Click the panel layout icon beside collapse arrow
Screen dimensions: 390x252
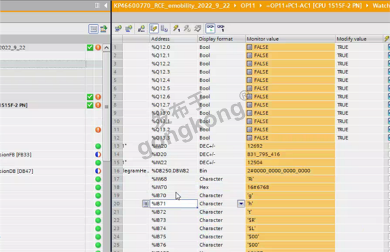click(x=97, y=5)
